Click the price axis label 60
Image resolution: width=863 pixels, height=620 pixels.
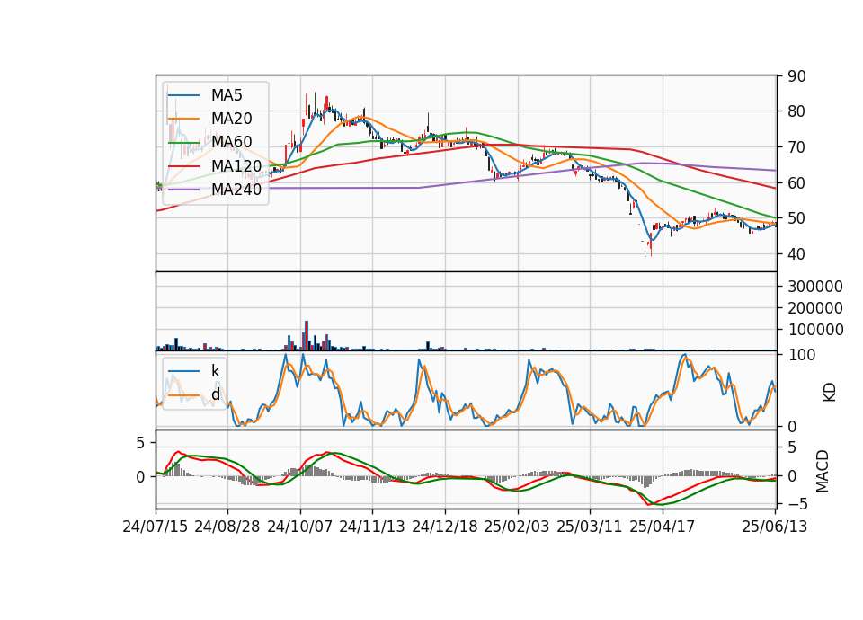coord(797,183)
